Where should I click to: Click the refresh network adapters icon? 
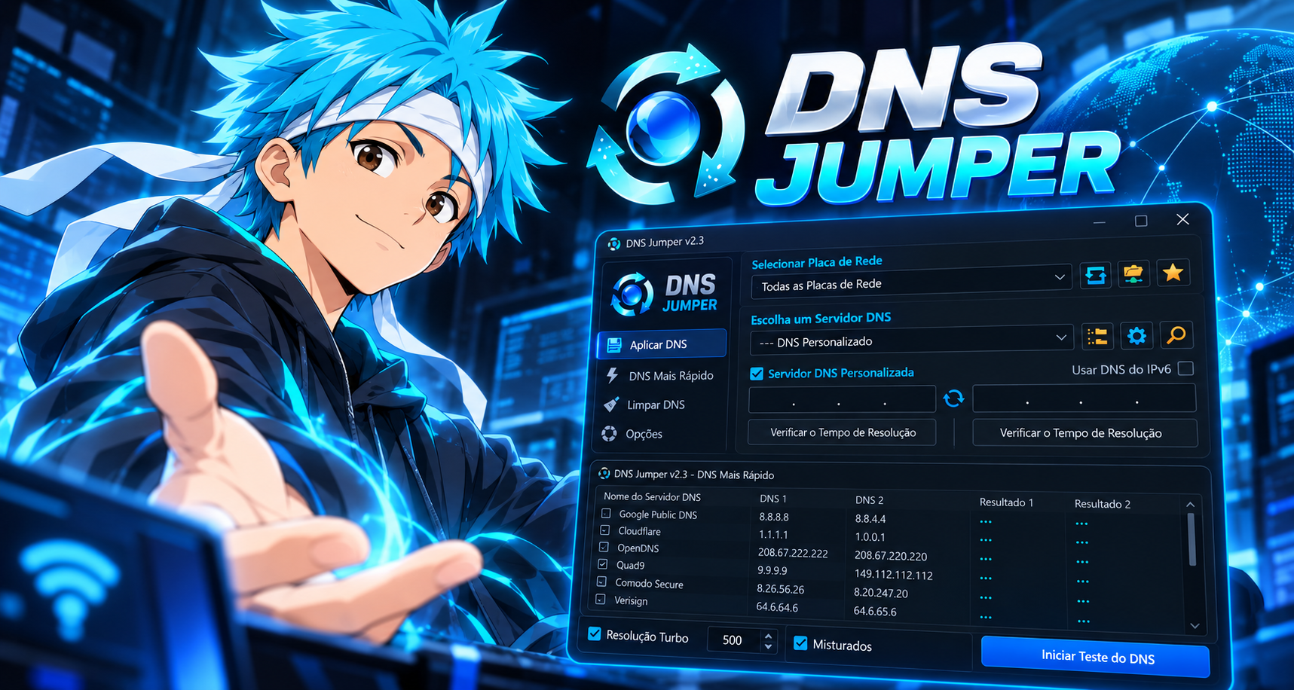(x=1095, y=275)
